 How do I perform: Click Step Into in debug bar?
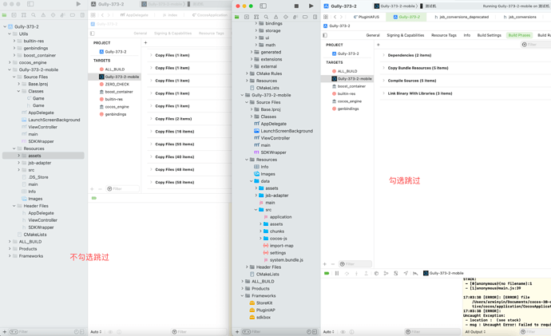pyautogui.click(x=356, y=273)
